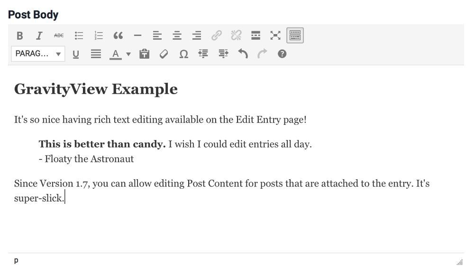The image size is (474, 272).
Task: Enter distraction-free fullscreen mode
Action: [x=275, y=35]
